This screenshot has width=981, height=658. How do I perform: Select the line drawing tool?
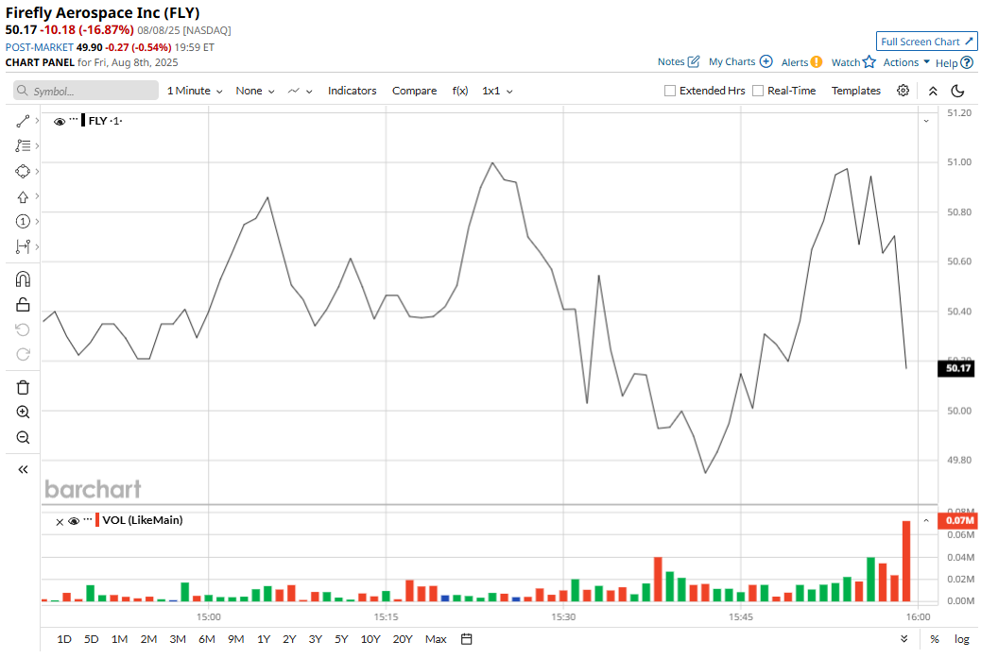pos(23,121)
